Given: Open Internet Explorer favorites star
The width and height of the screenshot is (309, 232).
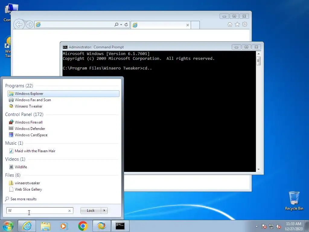Looking at the screenshot, I should pyautogui.click(x=237, y=24).
